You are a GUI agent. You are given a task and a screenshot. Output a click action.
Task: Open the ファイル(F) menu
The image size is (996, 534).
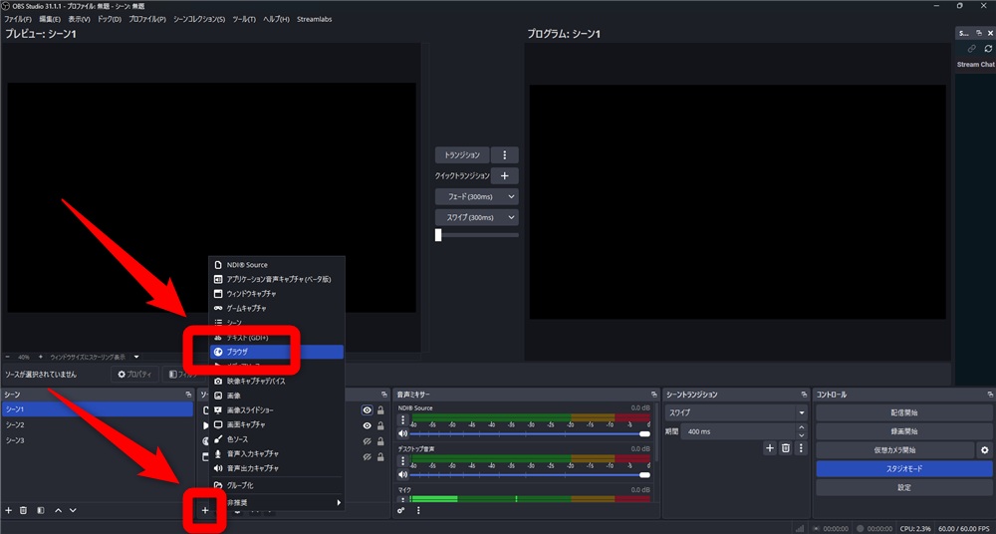click(x=18, y=19)
